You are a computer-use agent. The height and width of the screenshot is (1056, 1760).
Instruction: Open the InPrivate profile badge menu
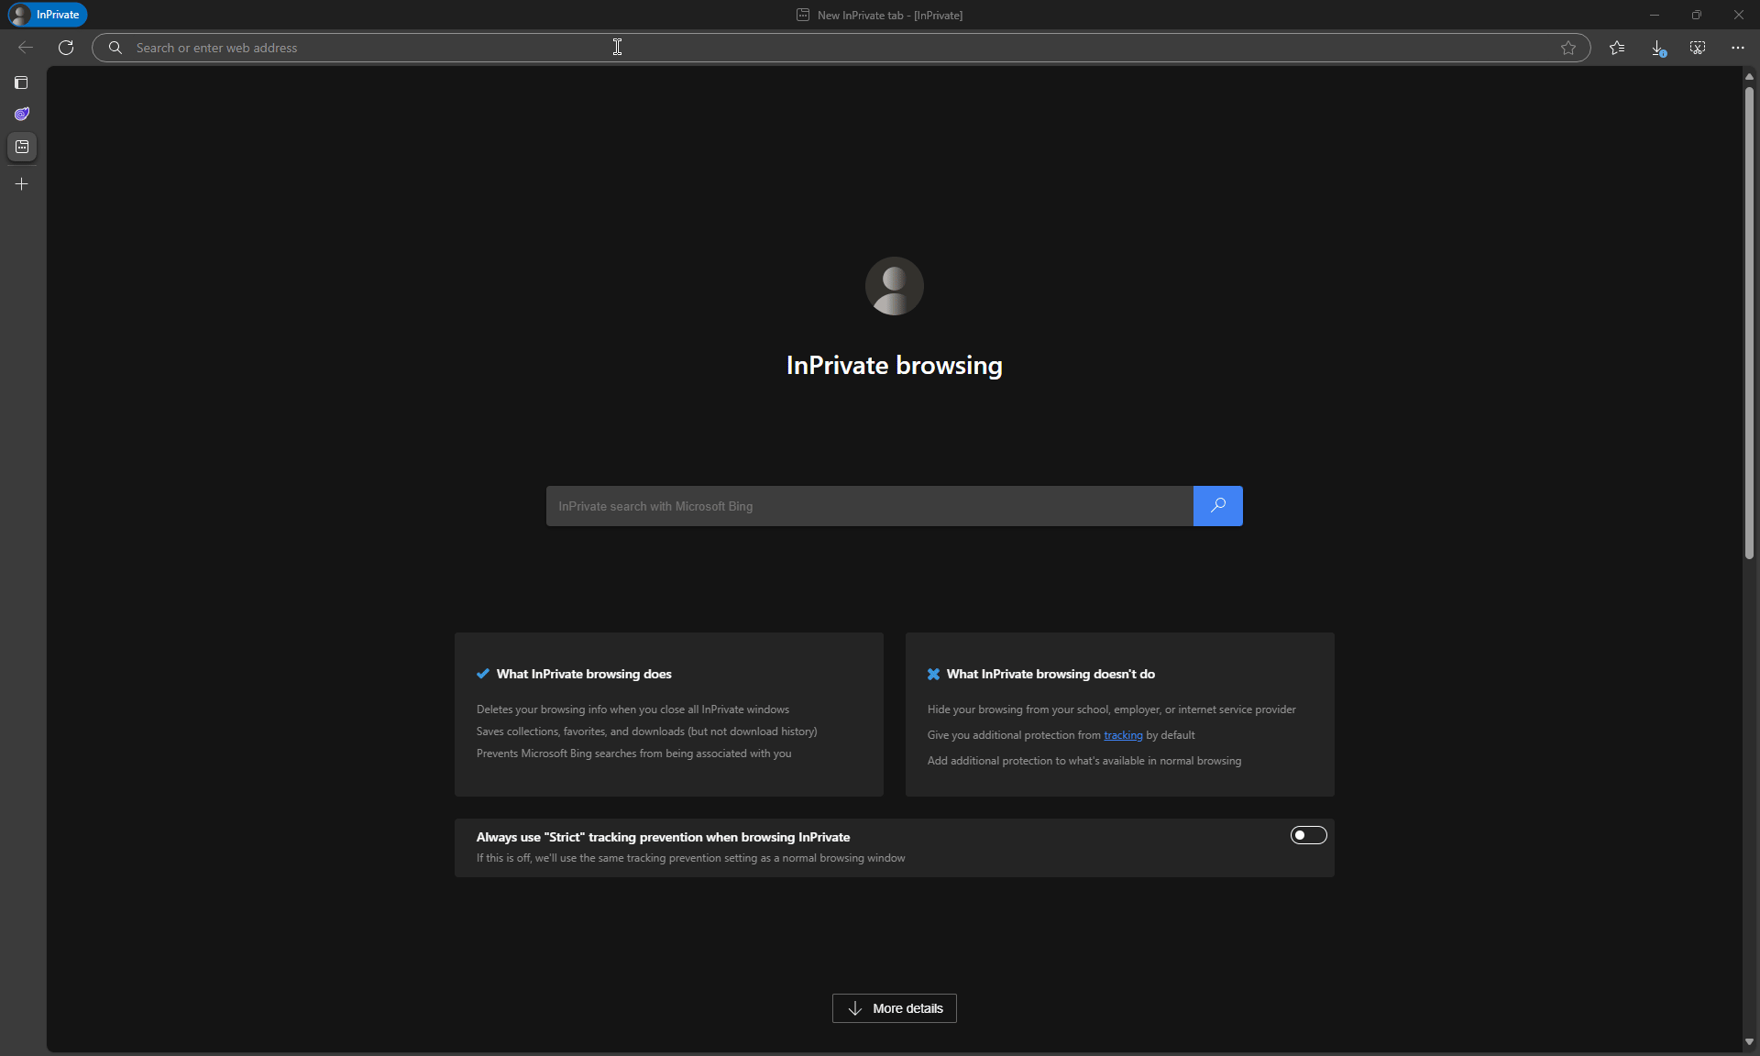pos(48,15)
